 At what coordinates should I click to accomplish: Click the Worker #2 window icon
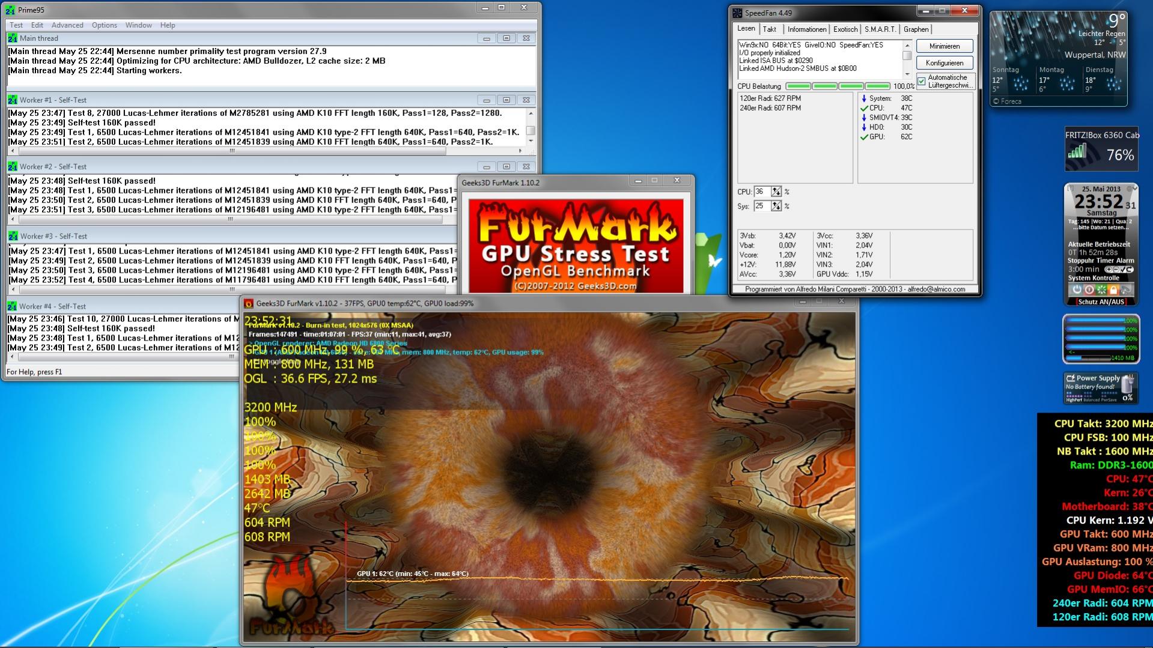coord(13,166)
